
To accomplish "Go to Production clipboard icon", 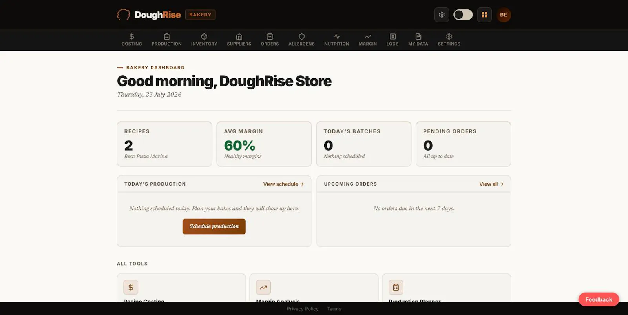I will (167, 36).
